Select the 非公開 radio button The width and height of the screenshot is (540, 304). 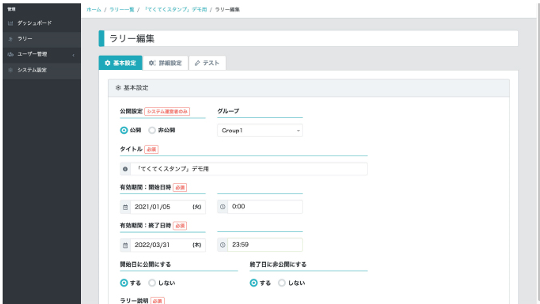[x=152, y=131]
